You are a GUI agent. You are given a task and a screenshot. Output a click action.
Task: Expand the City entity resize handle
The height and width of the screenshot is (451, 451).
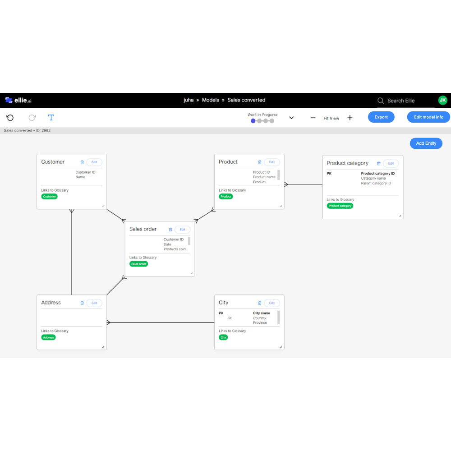(x=281, y=347)
